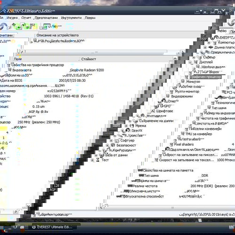The height and width of the screenshot is (235, 235).
Task: Switch to the Меню tab
Action: tap(222, 31)
